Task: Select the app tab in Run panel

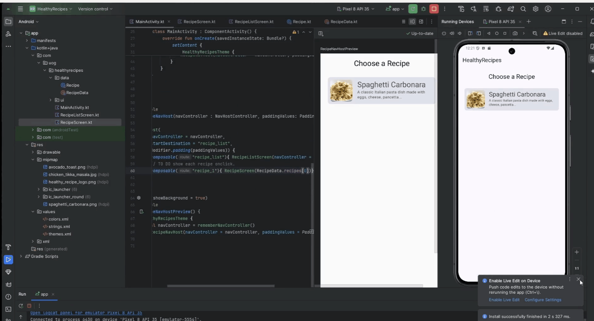Action: pyautogui.click(x=44, y=294)
